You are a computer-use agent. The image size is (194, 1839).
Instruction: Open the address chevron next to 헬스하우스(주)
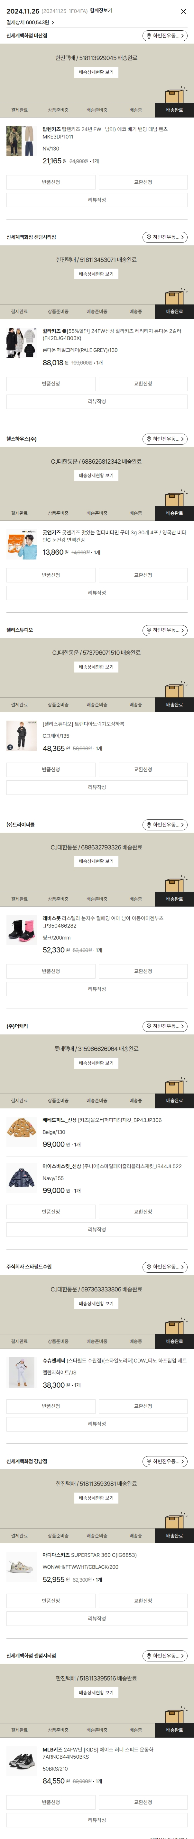point(183,439)
